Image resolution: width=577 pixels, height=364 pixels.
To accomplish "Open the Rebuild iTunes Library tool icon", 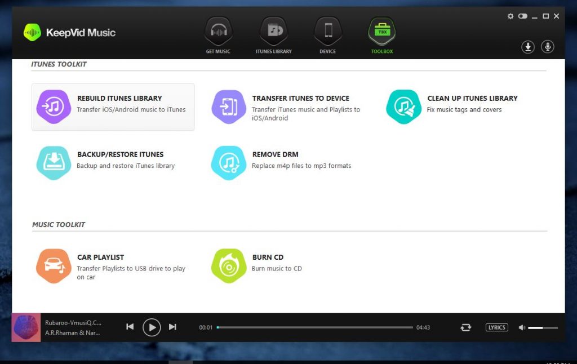I will click(54, 106).
